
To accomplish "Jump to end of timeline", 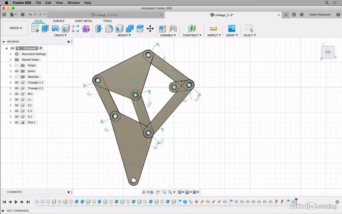I will pos(28,202).
